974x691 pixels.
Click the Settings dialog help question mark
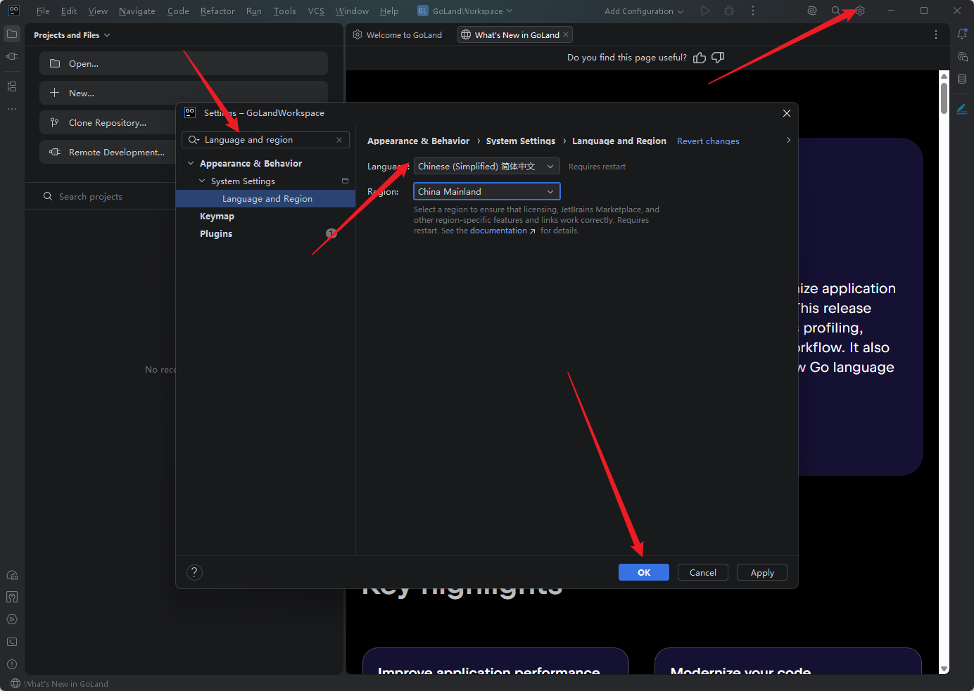click(195, 572)
